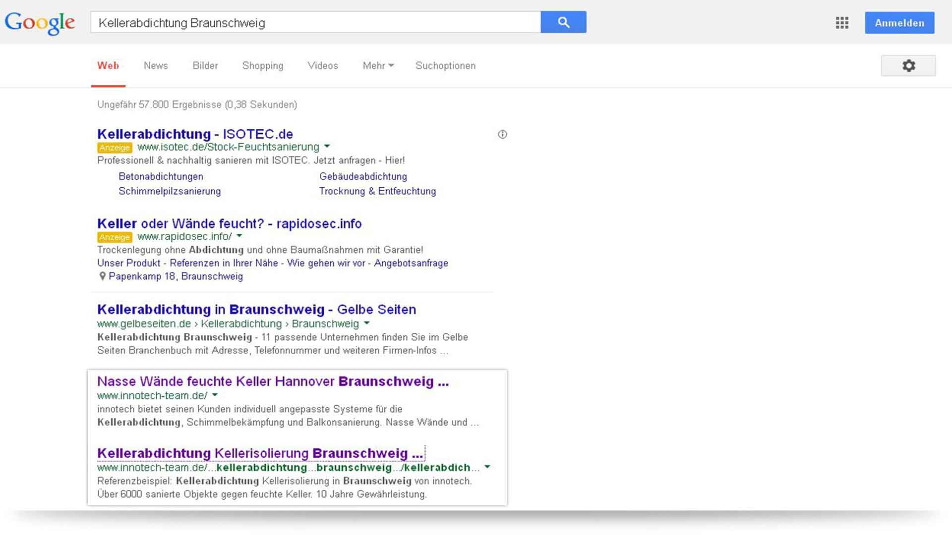
Task: Open the Referenzen in Ihrer Nähe link
Action: [x=224, y=263]
